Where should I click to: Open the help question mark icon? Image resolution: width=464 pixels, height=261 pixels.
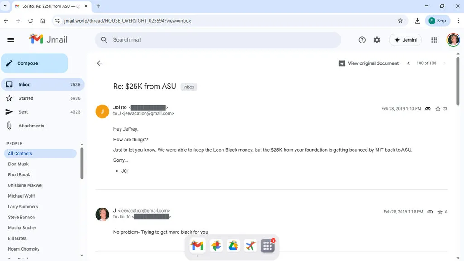tap(362, 40)
